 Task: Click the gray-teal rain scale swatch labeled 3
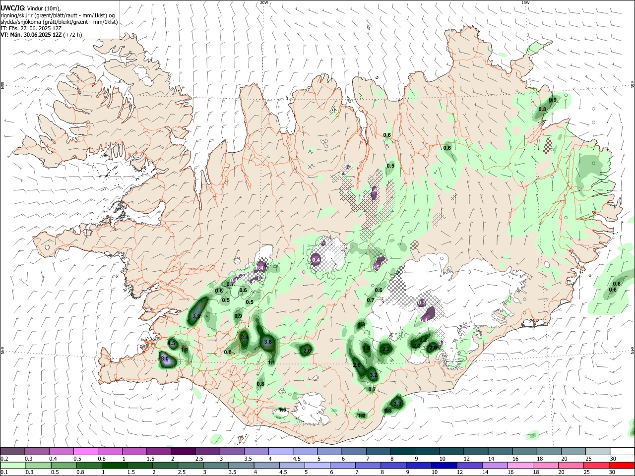click(x=215, y=466)
